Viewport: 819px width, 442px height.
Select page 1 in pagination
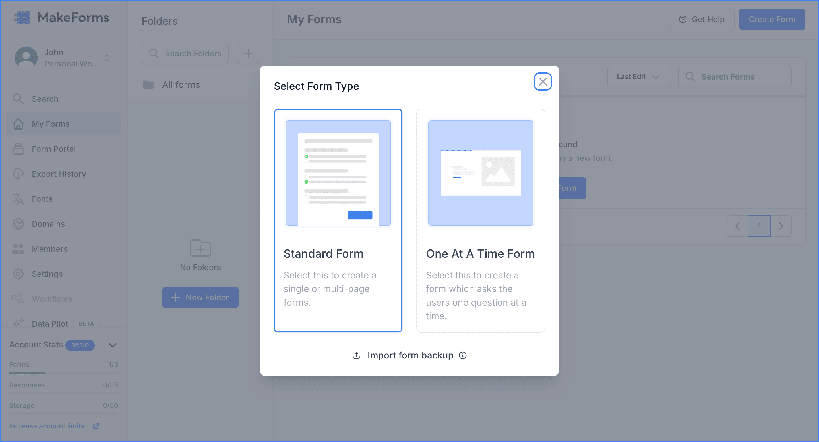click(x=759, y=226)
